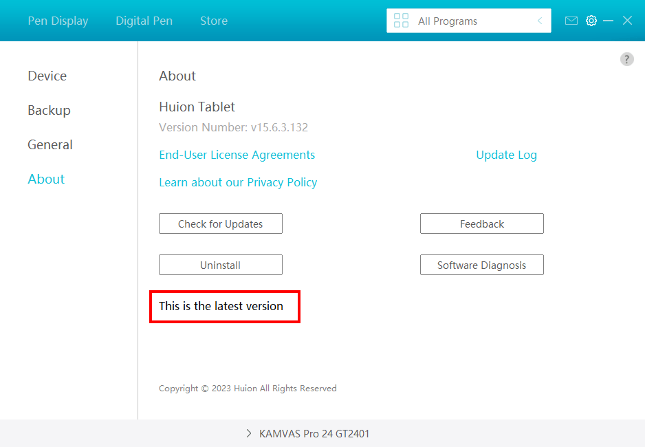Image resolution: width=645 pixels, height=447 pixels.
Task: Click the All Programs grid icon
Action: coord(401,21)
